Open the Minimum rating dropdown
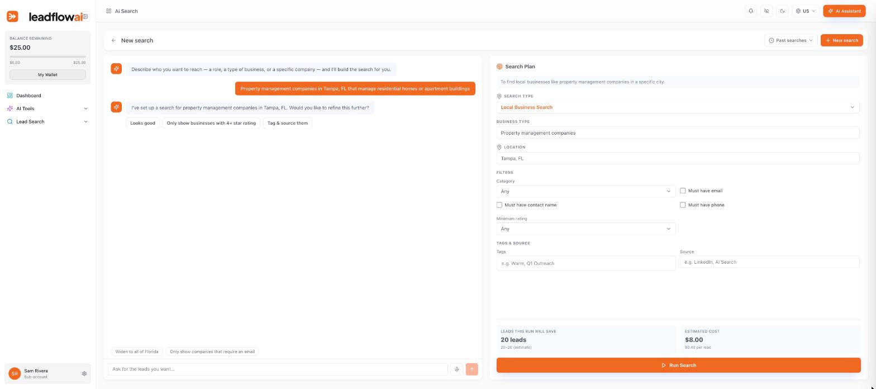Screen dimensions: 876x389 [586, 229]
